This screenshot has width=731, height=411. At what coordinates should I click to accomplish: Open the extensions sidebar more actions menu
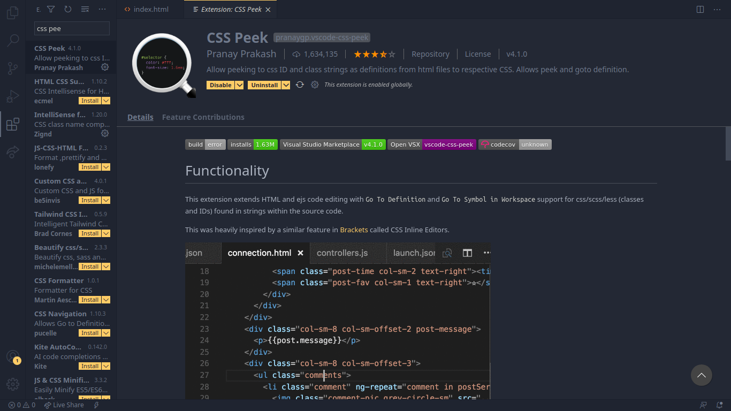pos(102,9)
